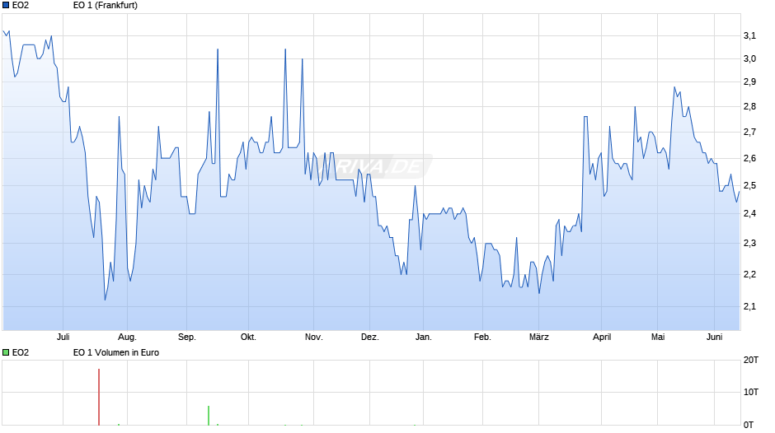This screenshot has width=775, height=433.
Task: Click the 2,5 price axis value
Action: [x=749, y=186]
